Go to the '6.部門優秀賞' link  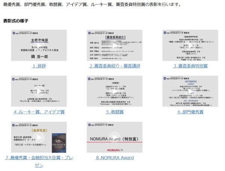coord(190,112)
